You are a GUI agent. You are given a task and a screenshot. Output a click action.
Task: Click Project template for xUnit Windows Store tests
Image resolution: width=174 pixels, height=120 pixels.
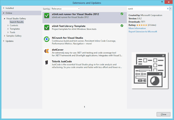tap(74, 29)
